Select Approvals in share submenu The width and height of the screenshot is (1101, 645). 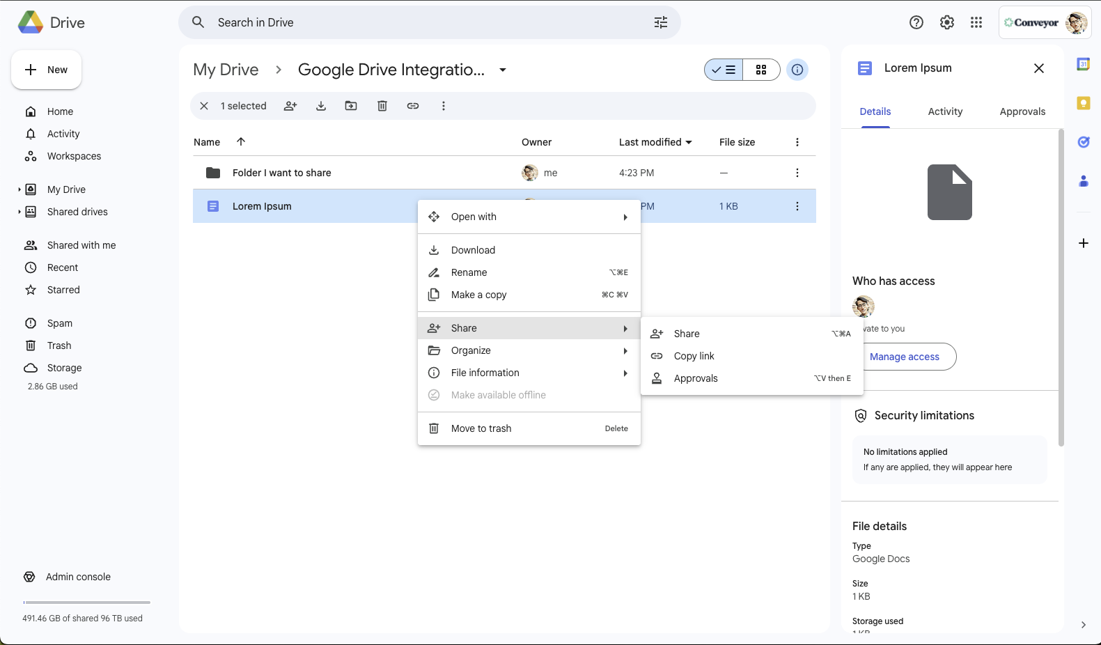752,378
